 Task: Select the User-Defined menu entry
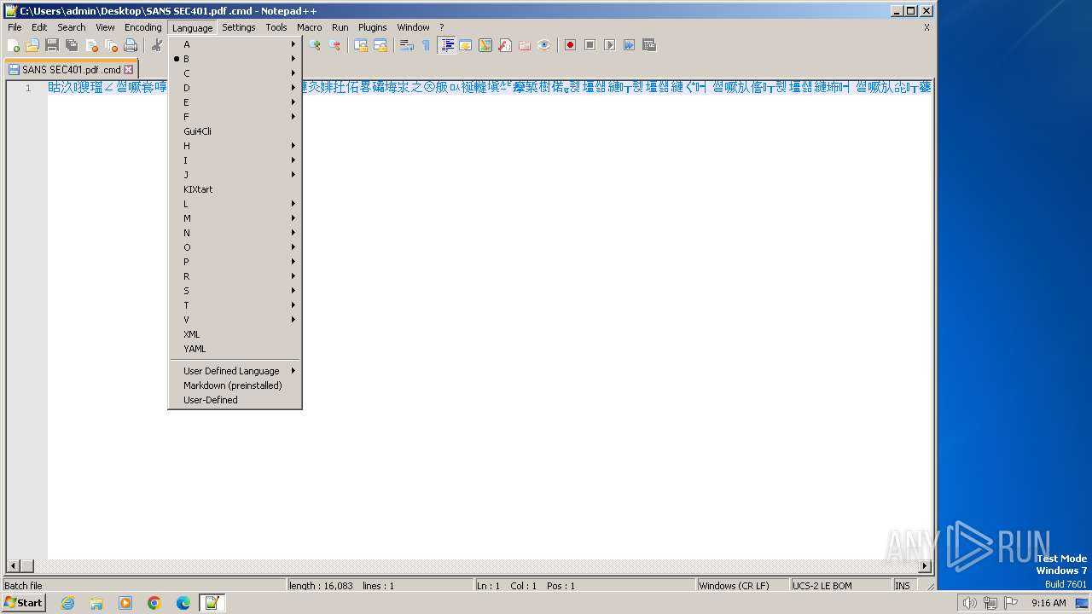235,400
